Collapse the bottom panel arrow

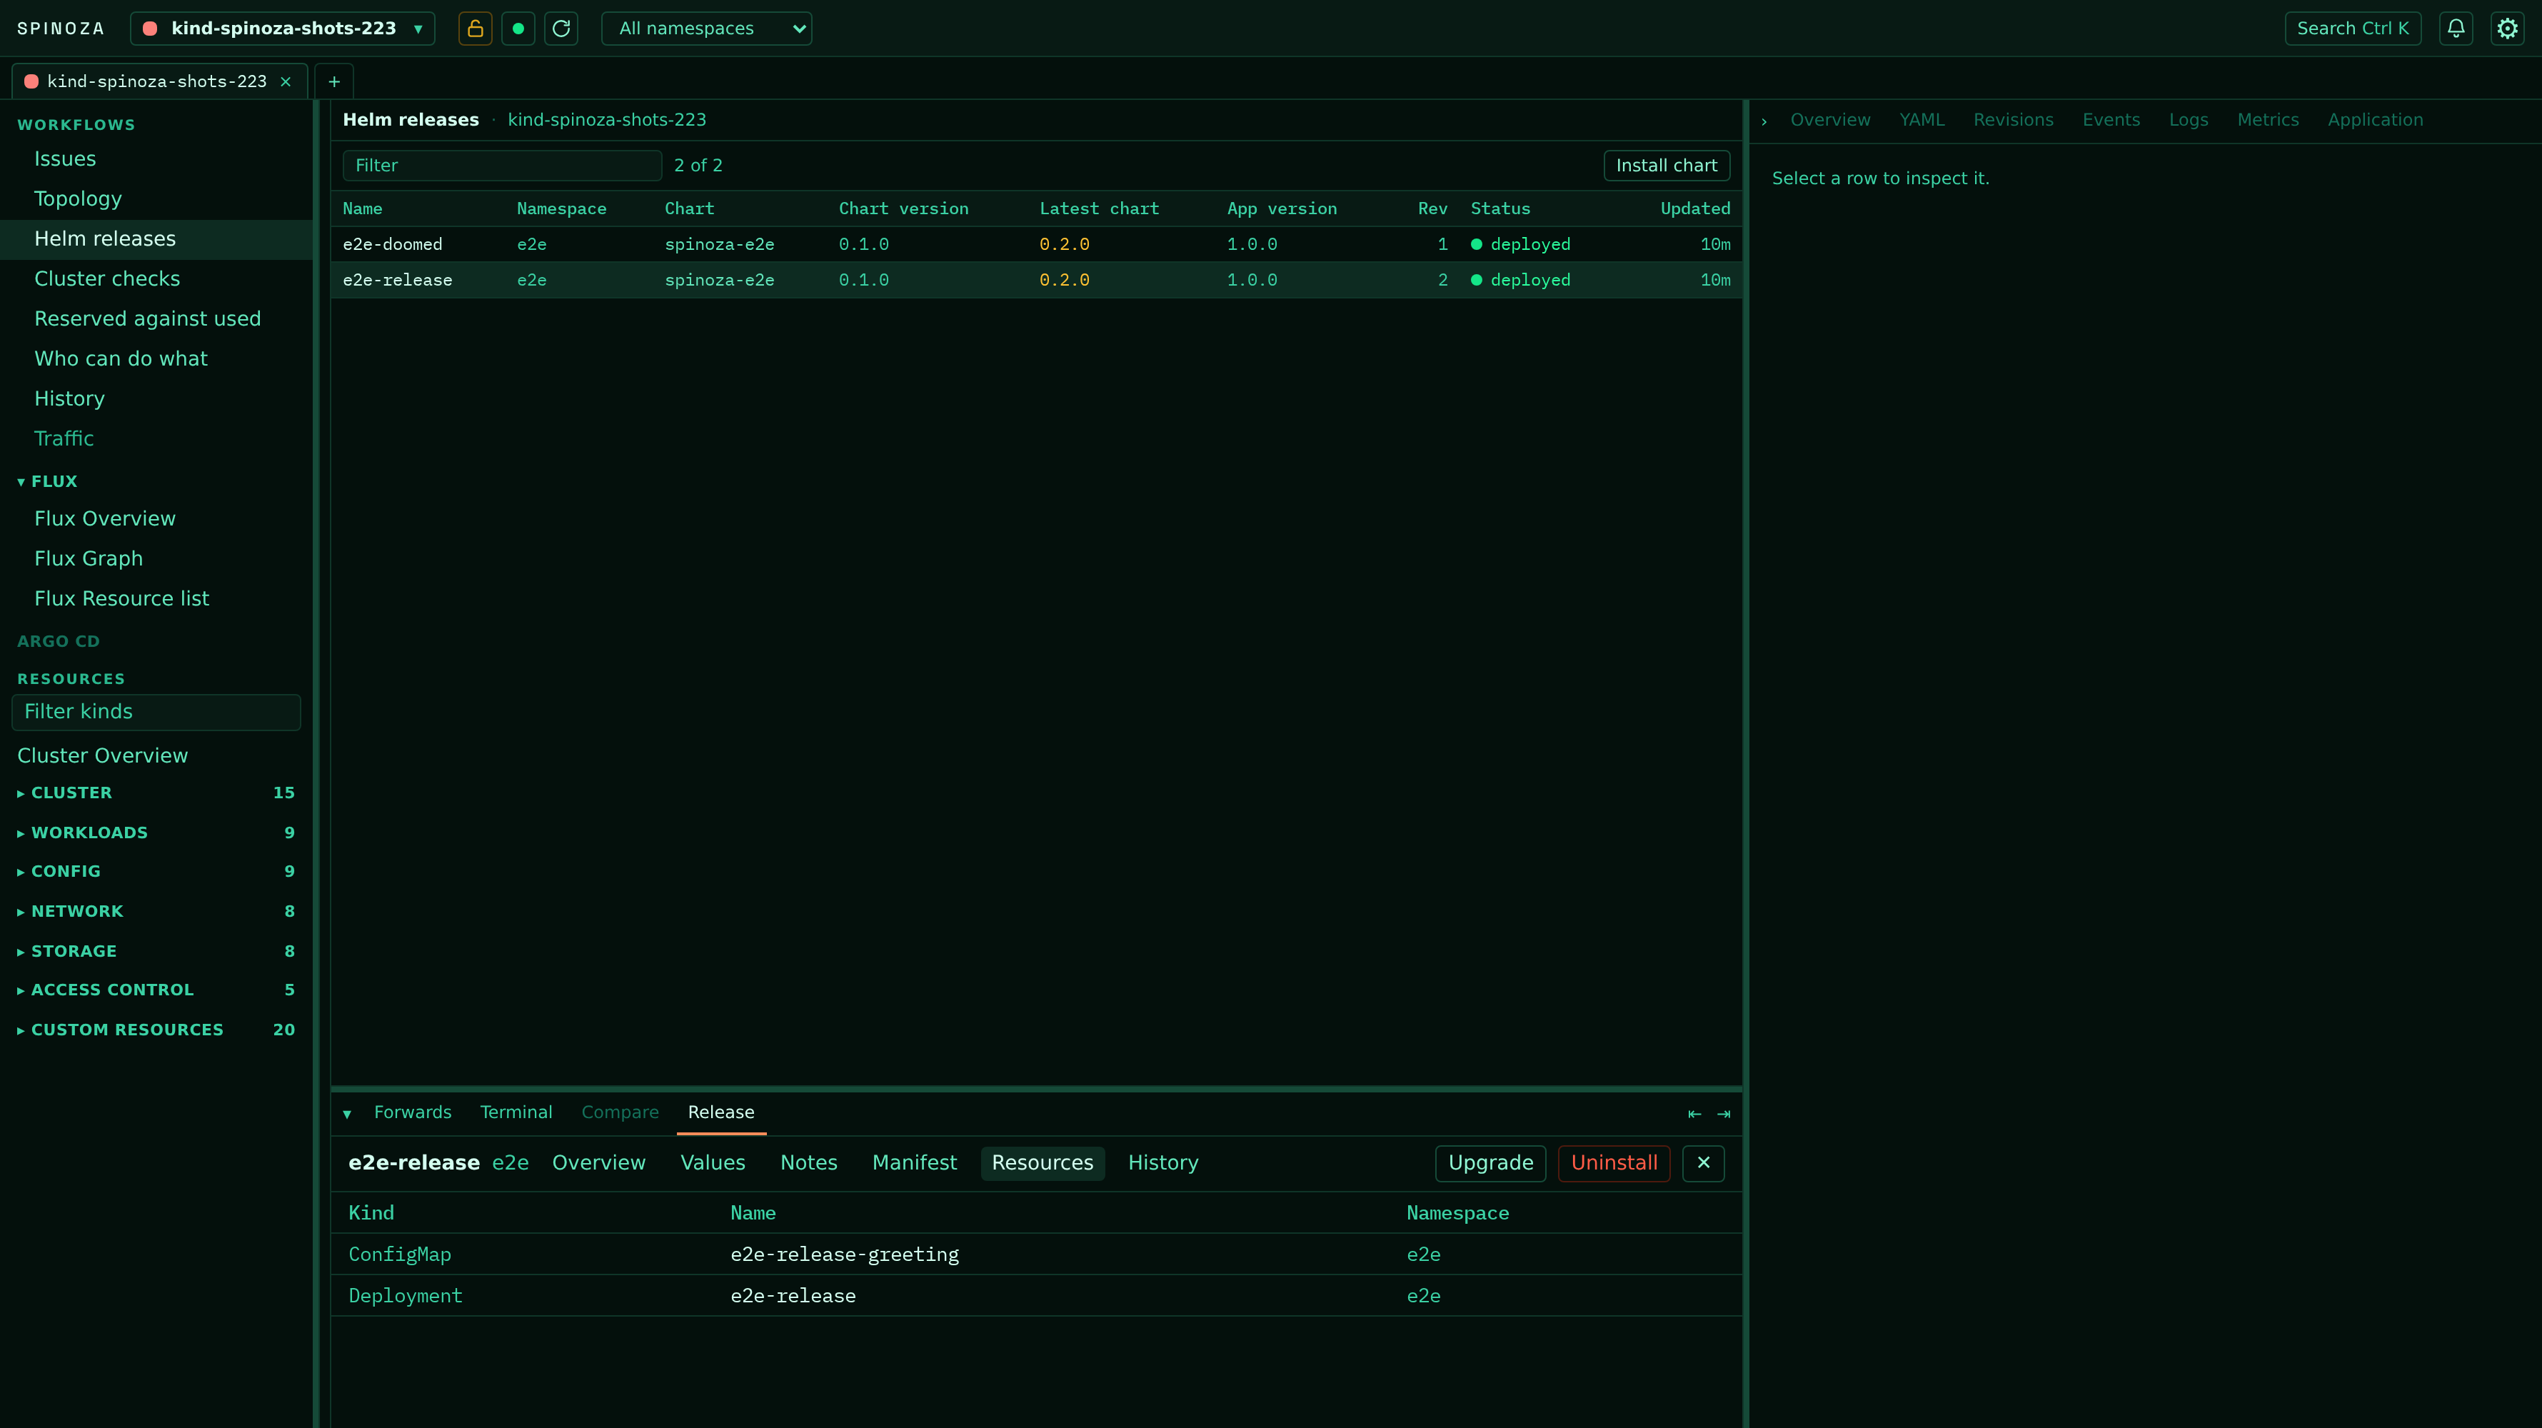(x=346, y=1114)
